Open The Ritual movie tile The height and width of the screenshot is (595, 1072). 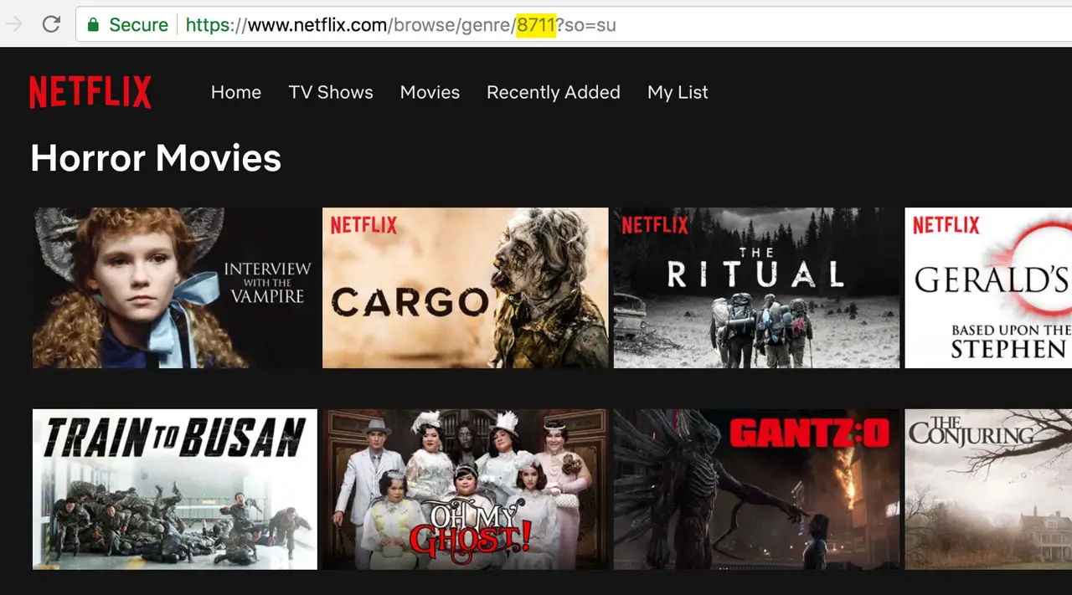point(757,288)
